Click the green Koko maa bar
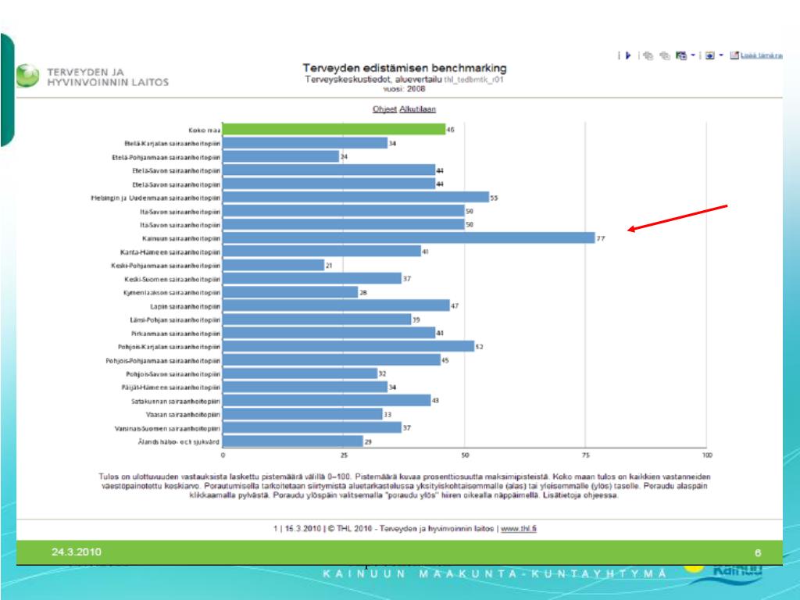Viewport: 800px width, 600px height. pos(334,130)
